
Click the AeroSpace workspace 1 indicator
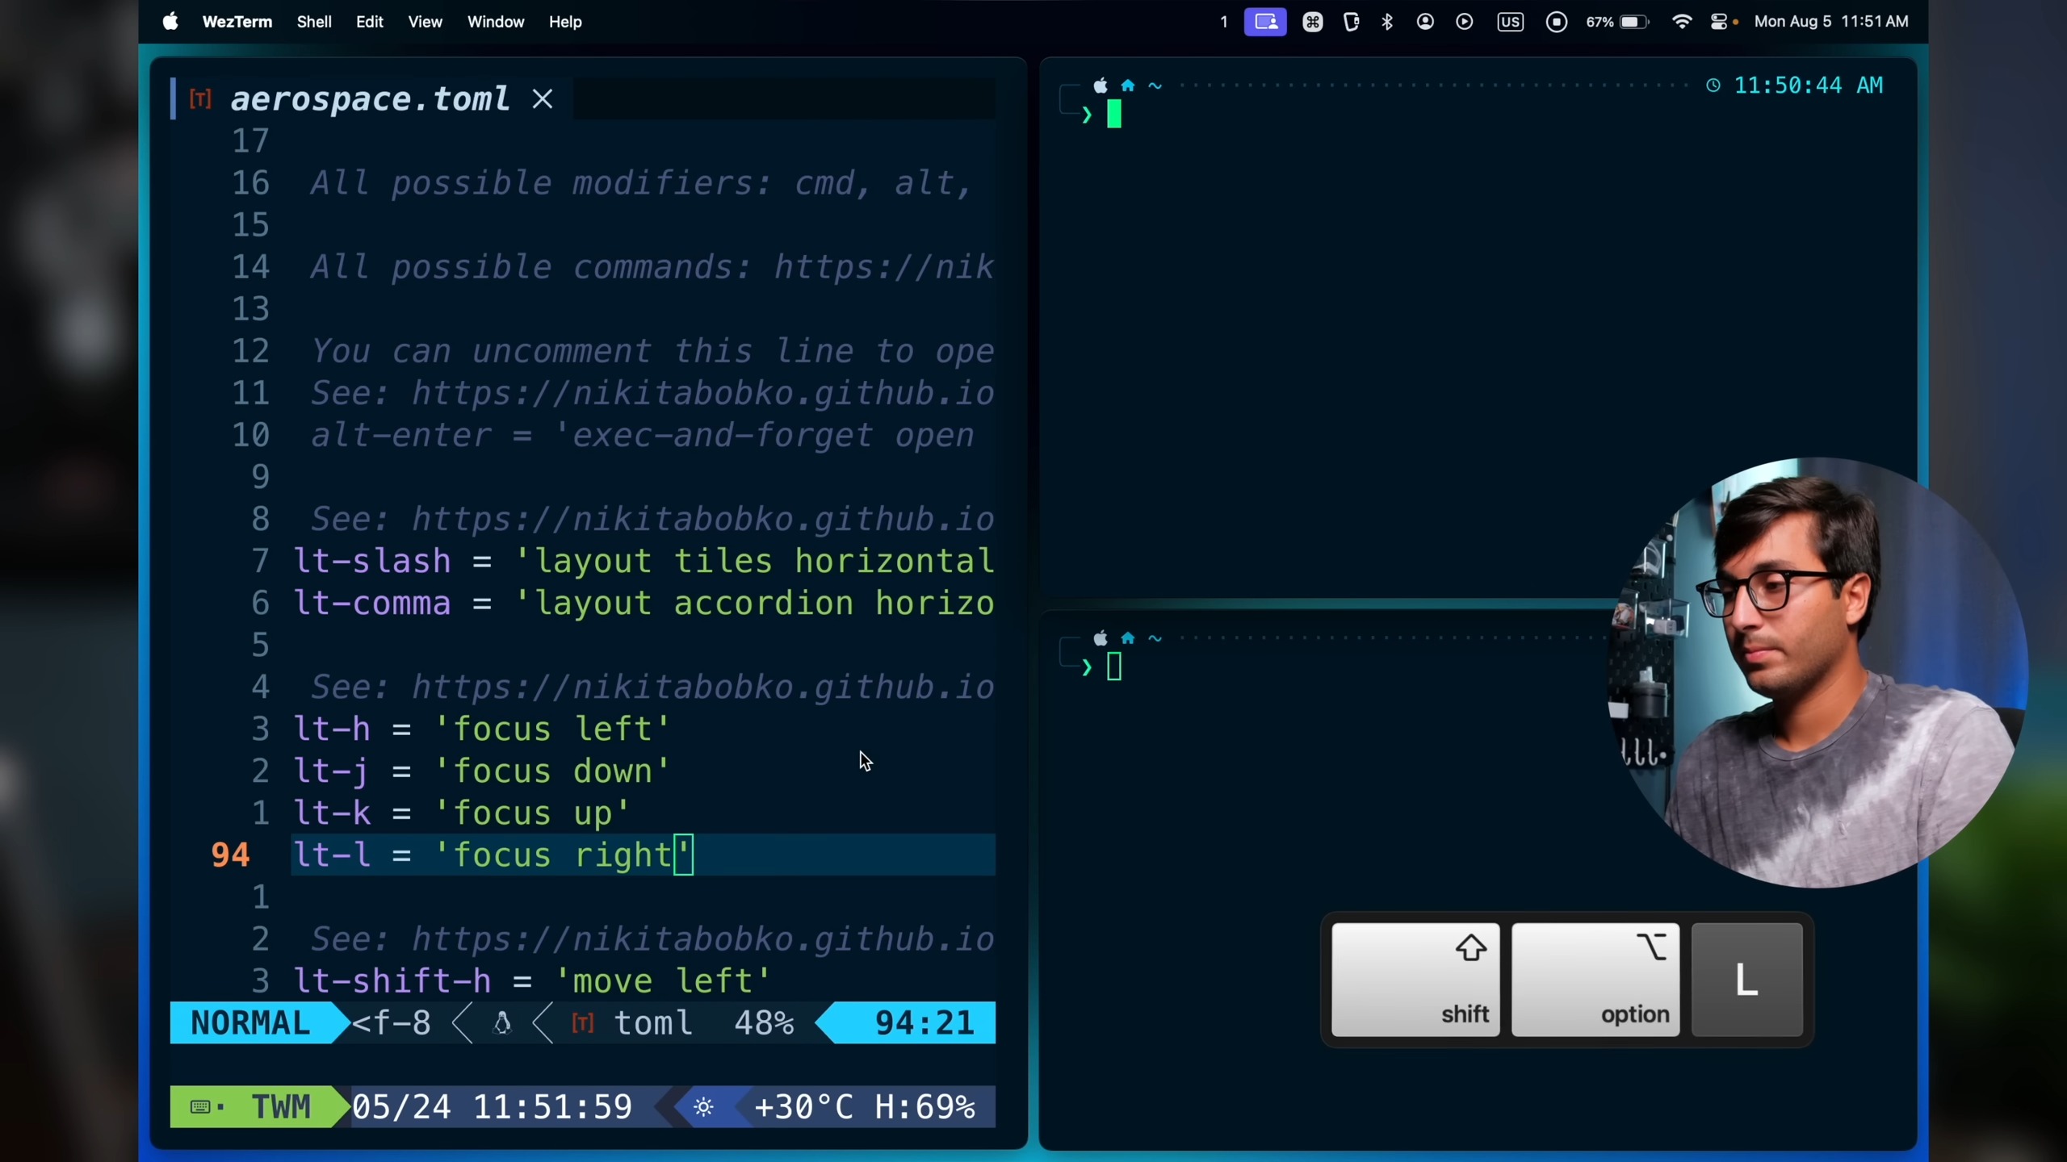[x=1223, y=22]
